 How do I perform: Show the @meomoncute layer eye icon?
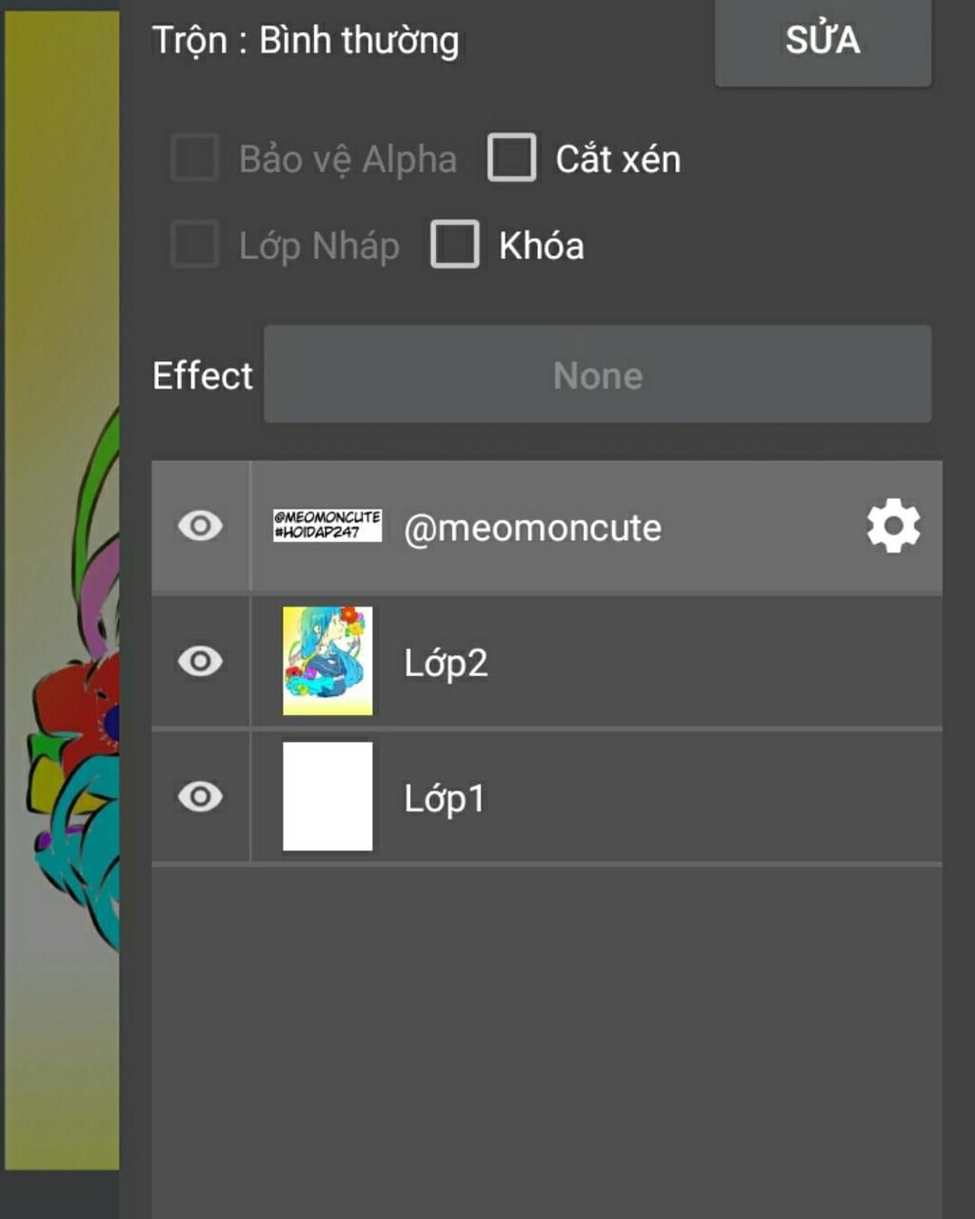tap(200, 526)
